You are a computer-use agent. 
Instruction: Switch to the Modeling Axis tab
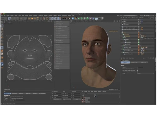pyautogui.click(x=134, y=62)
